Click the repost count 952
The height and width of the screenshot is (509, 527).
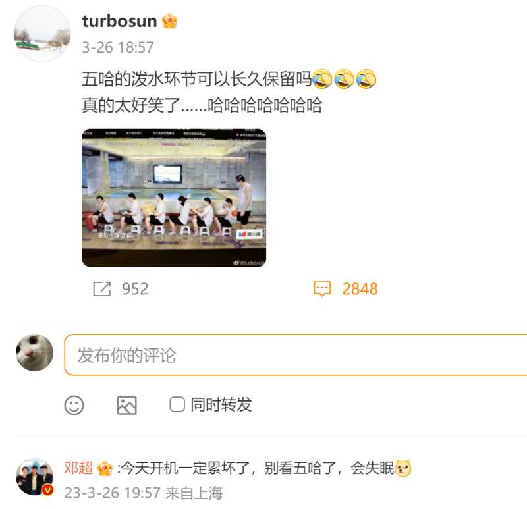click(135, 289)
